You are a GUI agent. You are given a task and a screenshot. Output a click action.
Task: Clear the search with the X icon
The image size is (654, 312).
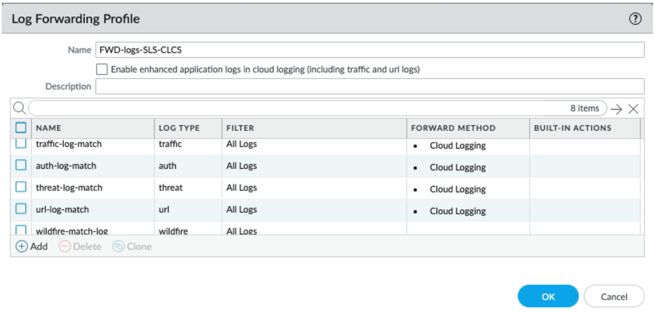[633, 109]
